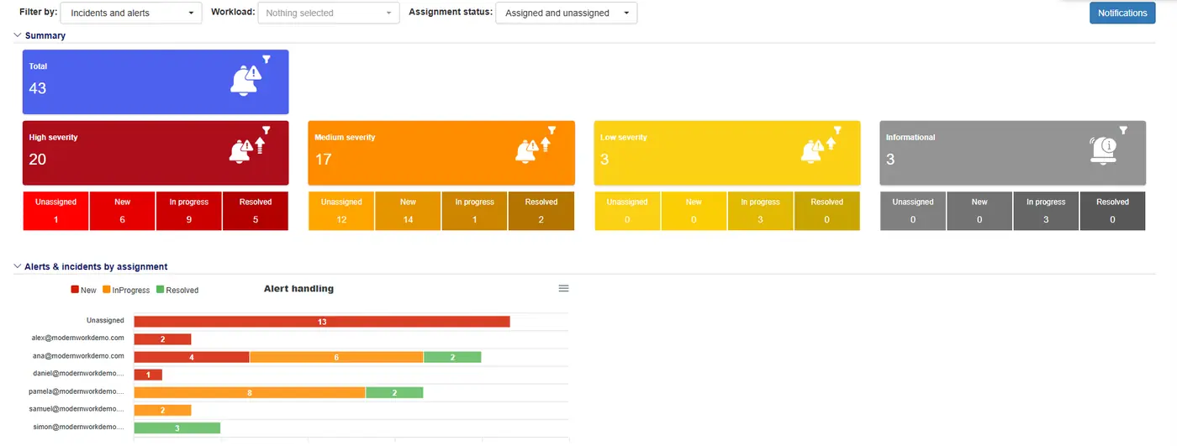Click the alex@modernworkdemo.com axis label
The image size is (1177, 446).
click(78, 338)
